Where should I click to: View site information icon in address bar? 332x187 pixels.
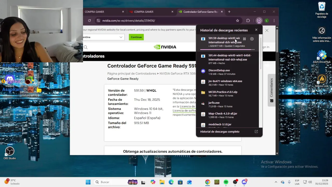pos(98,21)
